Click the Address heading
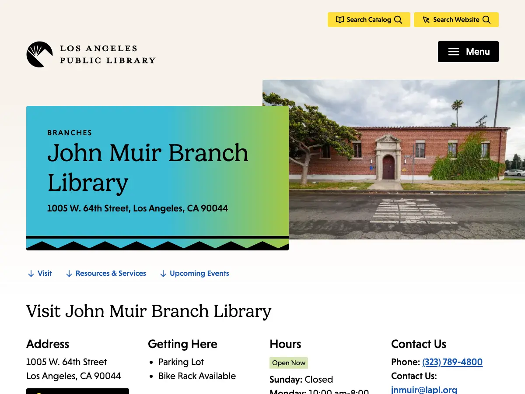The width and height of the screenshot is (525, 394). pos(48,344)
